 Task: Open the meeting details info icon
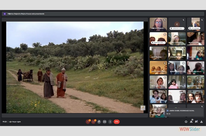click(186, 122)
